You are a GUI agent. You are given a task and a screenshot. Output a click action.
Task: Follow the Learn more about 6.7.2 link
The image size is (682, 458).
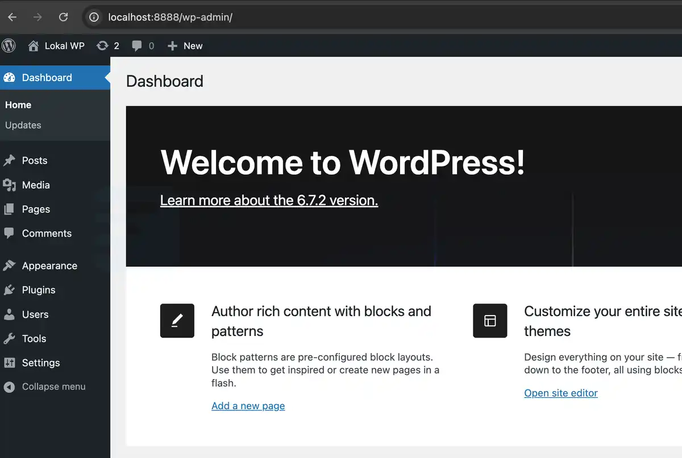pyautogui.click(x=269, y=200)
